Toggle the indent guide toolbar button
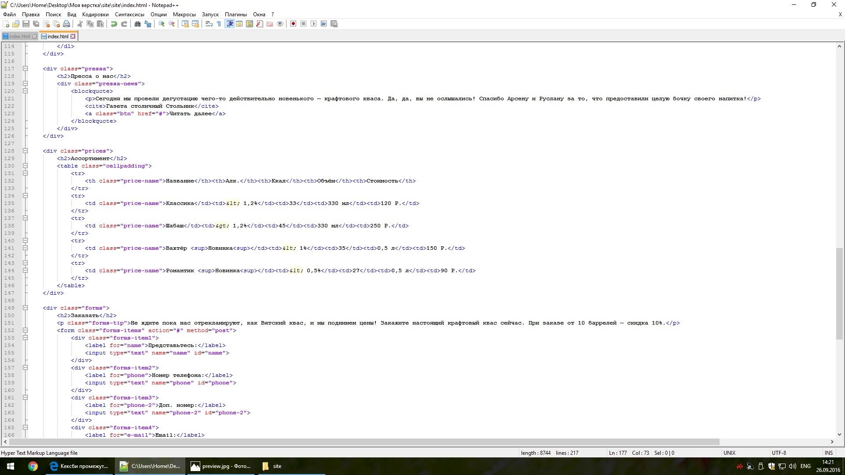The height and width of the screenshot is (475, 845). pos(229,24)
